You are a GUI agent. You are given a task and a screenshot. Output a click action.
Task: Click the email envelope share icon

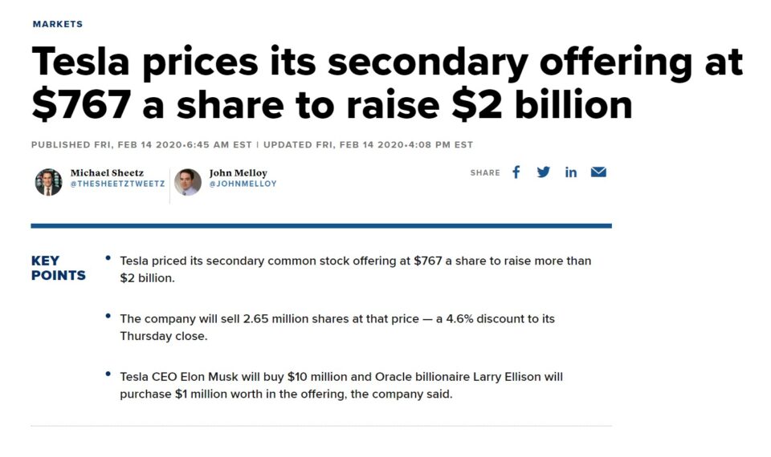[598, 172]
